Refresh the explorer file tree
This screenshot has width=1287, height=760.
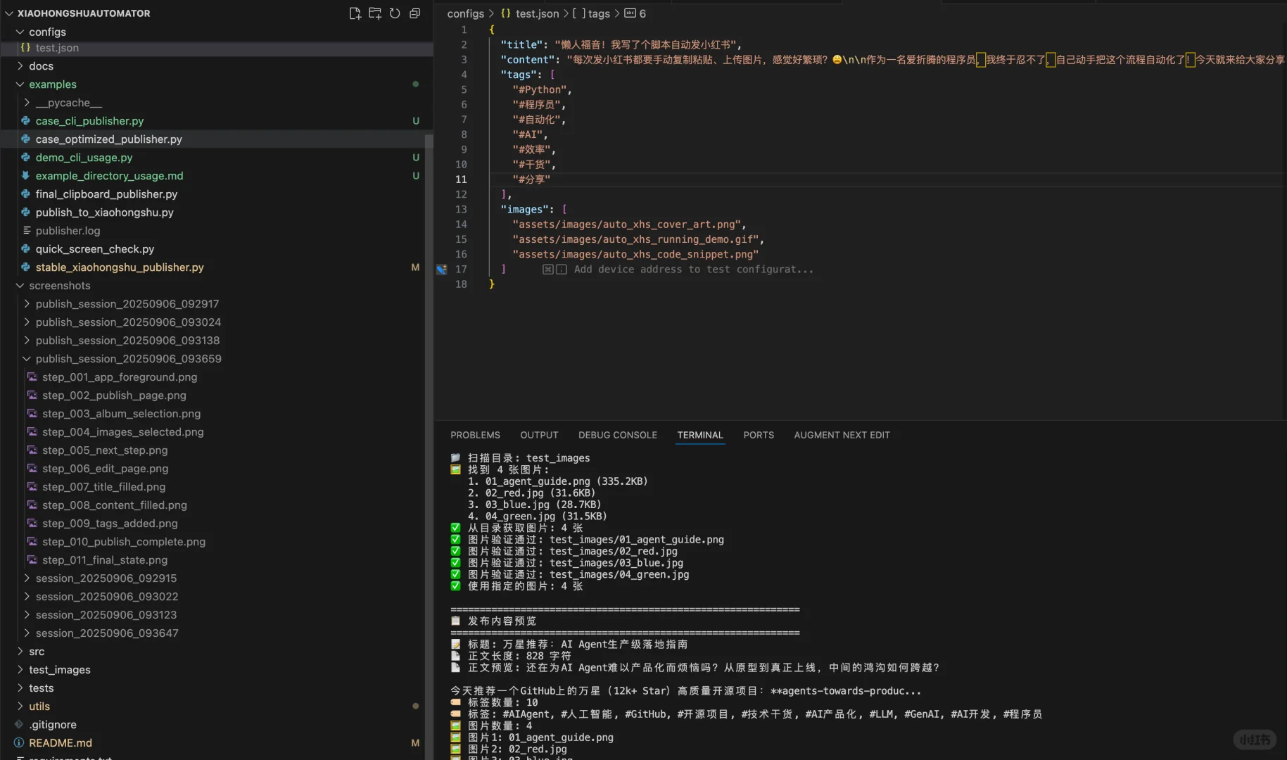coord(395,13)
